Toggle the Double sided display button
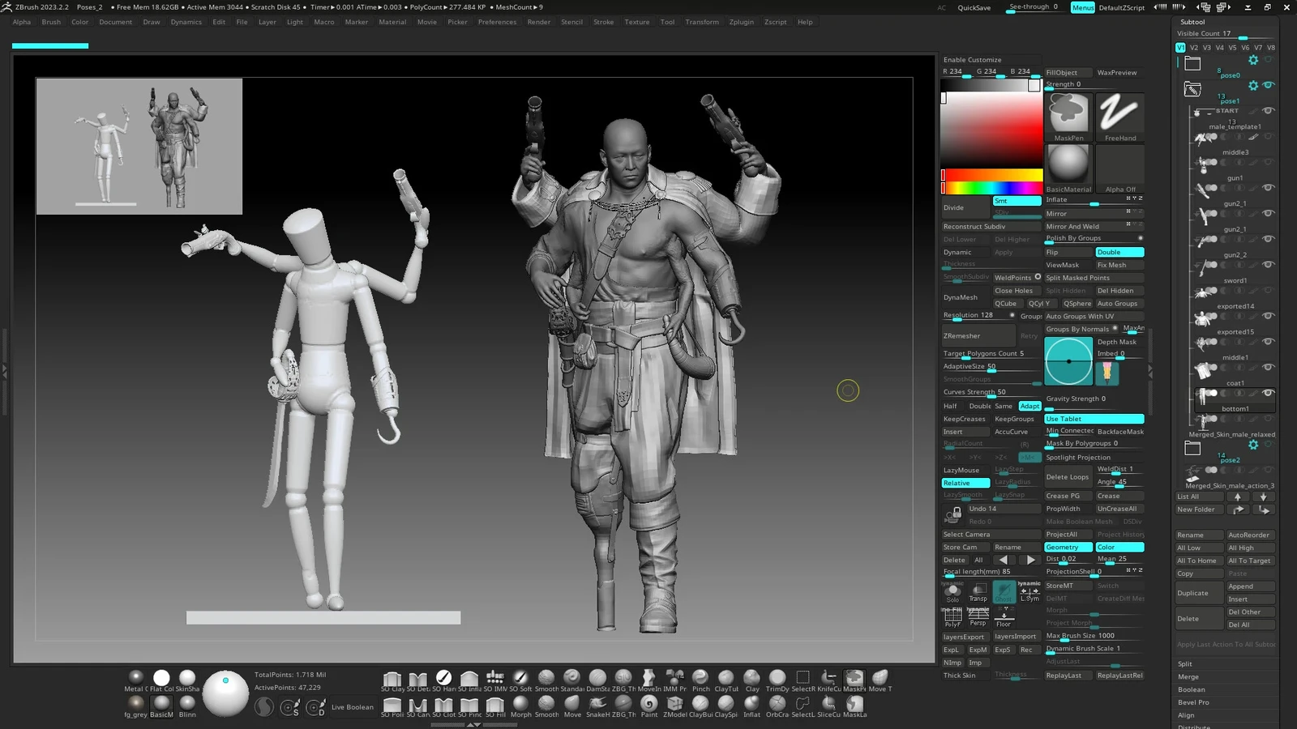Screen dimensions: 1297x729 [x=1119, y=252]
